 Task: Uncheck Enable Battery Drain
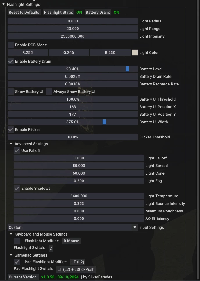(11, 61)
